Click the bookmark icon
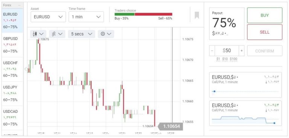This screenshot has height=138, width=289. pos(197,15)
